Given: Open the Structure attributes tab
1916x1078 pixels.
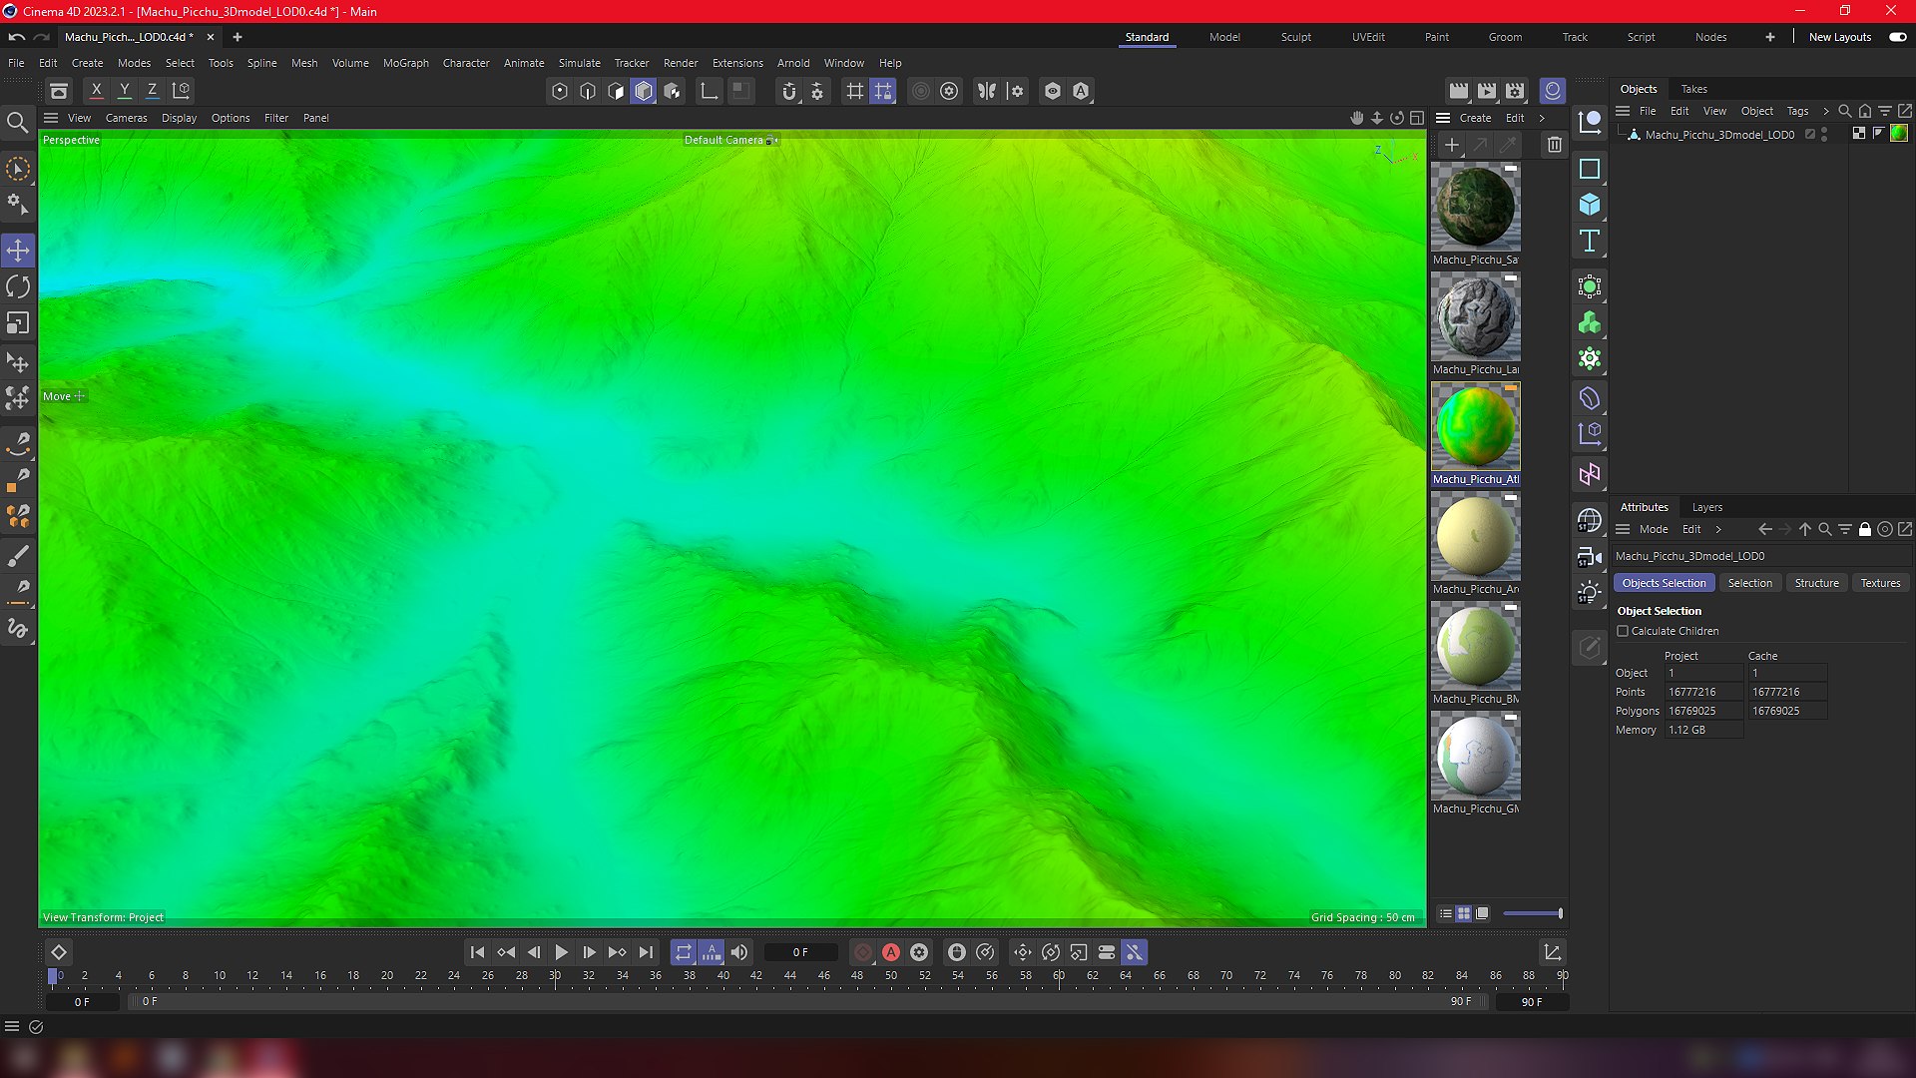Looking at the screenshot, I should (1816, 583).
